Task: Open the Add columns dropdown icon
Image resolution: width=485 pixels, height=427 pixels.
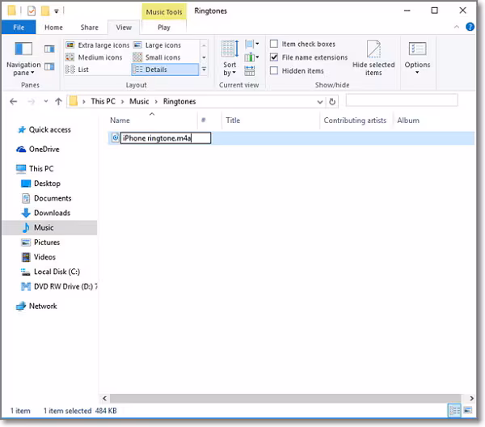Action: 251,57
